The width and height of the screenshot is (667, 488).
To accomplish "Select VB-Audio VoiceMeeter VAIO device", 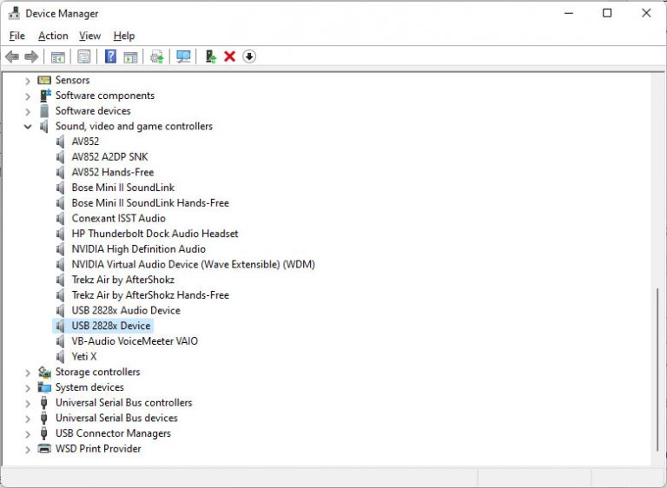I will point(135,341).
